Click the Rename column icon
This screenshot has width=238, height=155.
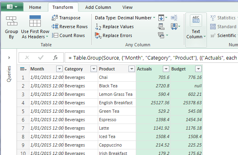click(174, 18)
